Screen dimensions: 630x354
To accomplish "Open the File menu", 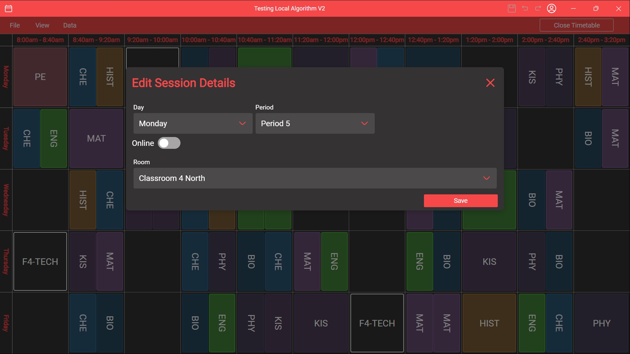I will pos(15,25).
